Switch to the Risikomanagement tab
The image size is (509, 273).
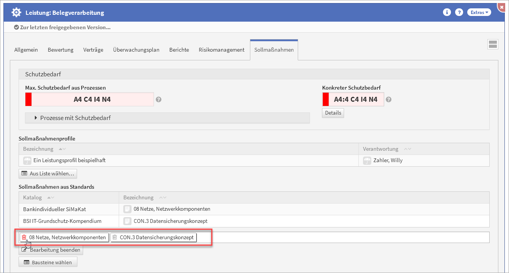click(222, 50)
